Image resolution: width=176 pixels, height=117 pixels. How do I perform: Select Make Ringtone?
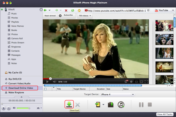point(16,92)
